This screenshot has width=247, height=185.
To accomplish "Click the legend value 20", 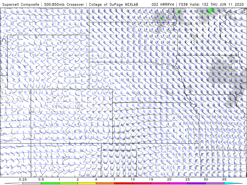I will tap(169, 179).
